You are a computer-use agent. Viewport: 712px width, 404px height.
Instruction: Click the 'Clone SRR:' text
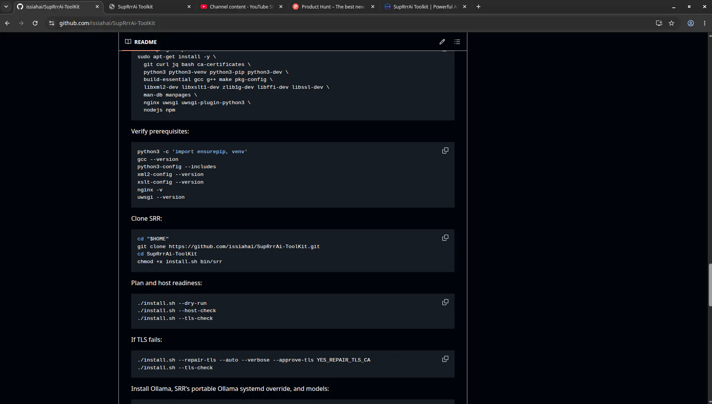(x=147, y=218)
